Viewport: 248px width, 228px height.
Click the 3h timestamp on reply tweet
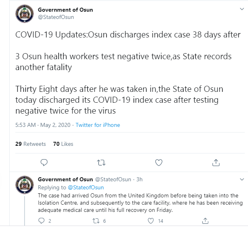(x=139, y=179)
